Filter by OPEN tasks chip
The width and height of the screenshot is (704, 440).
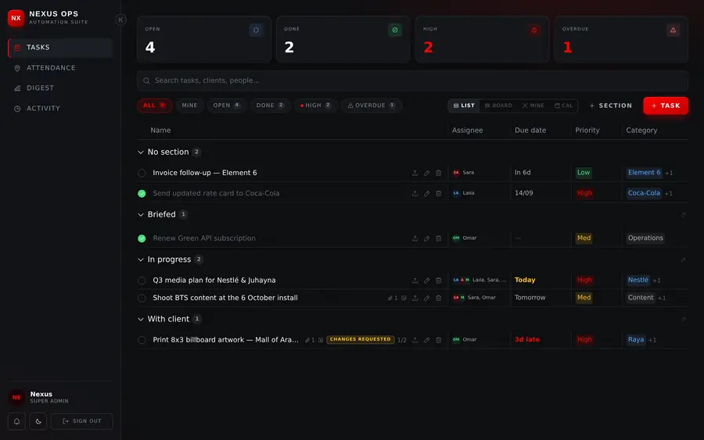point(227,106)
